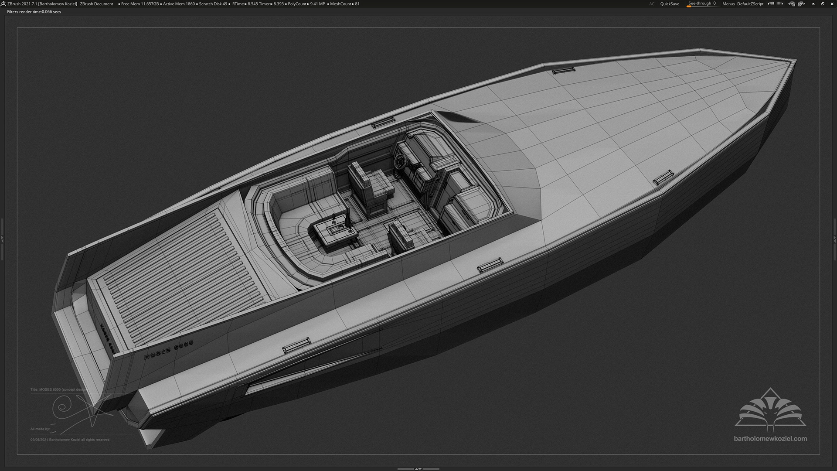Click the DefaultZScript button
The image size is (837, 471).
click(x=750, y=4)
